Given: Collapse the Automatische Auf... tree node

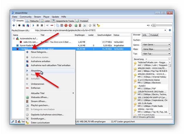Looking at the screenshot, I should point(14,39).
